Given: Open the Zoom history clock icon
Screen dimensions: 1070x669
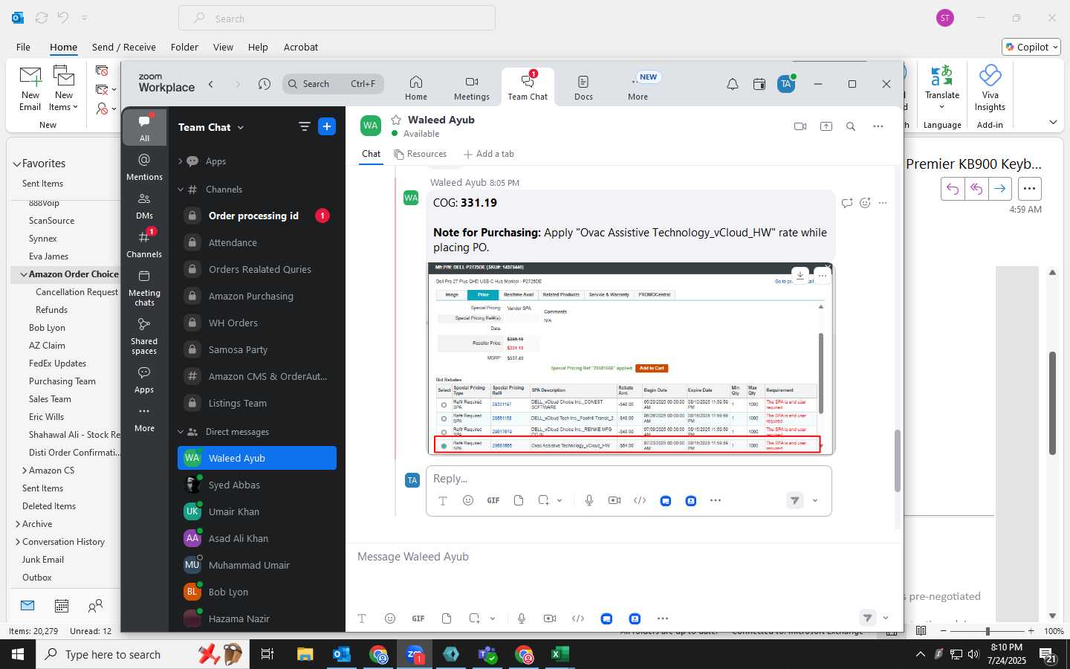Looking at the screenshot, I should click(264, 84).
